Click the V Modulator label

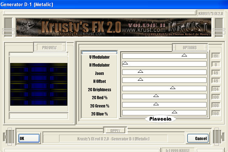tap(99, 57)
